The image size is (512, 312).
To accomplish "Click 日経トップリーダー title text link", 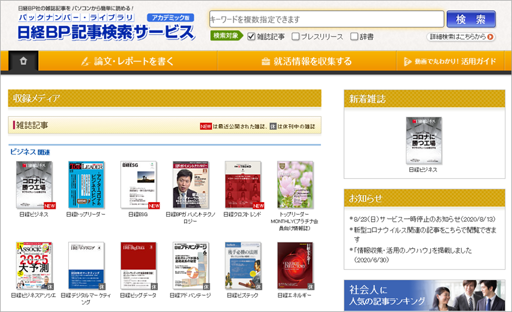I will pos(86,214).
